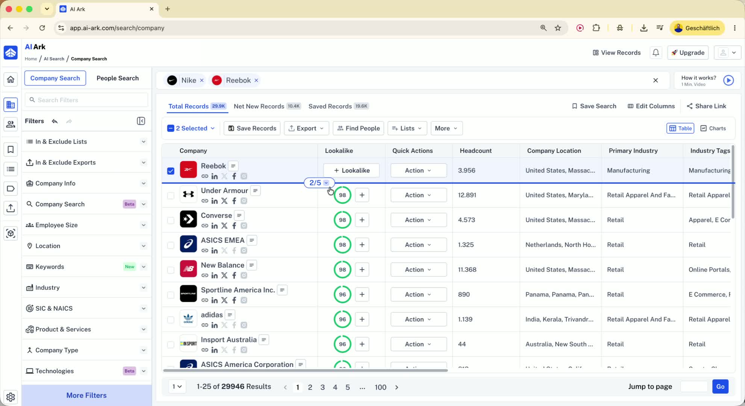The height and width of the screenshot is (406, 745).
Task: Open Sportline America's Instagram icon
Action: [x=244, y=300]
